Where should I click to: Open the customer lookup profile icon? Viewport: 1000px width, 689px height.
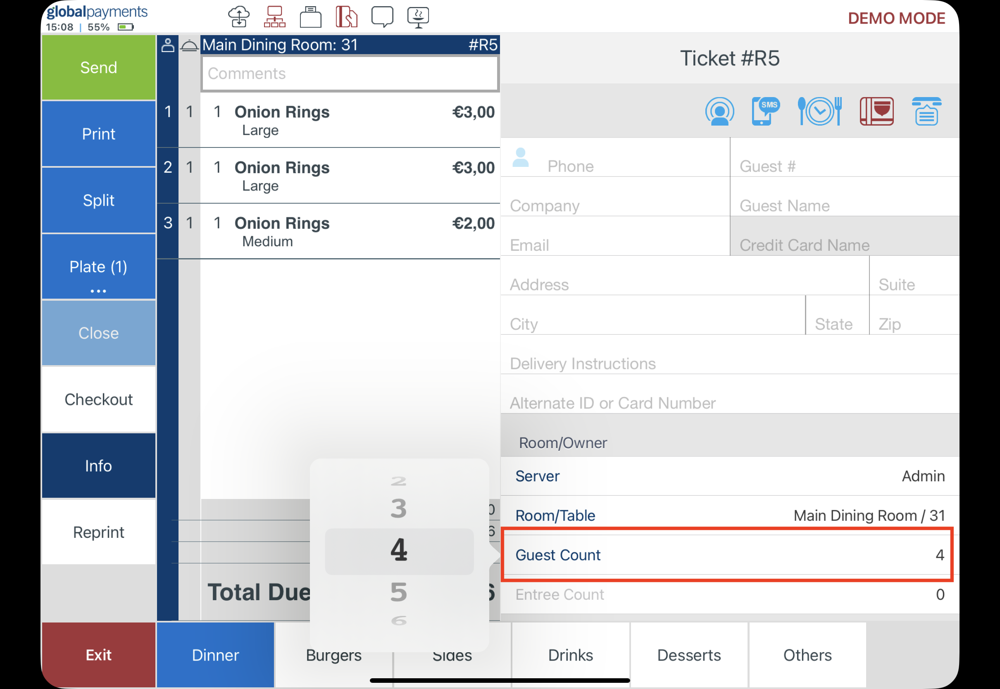(x=719, y=111)
